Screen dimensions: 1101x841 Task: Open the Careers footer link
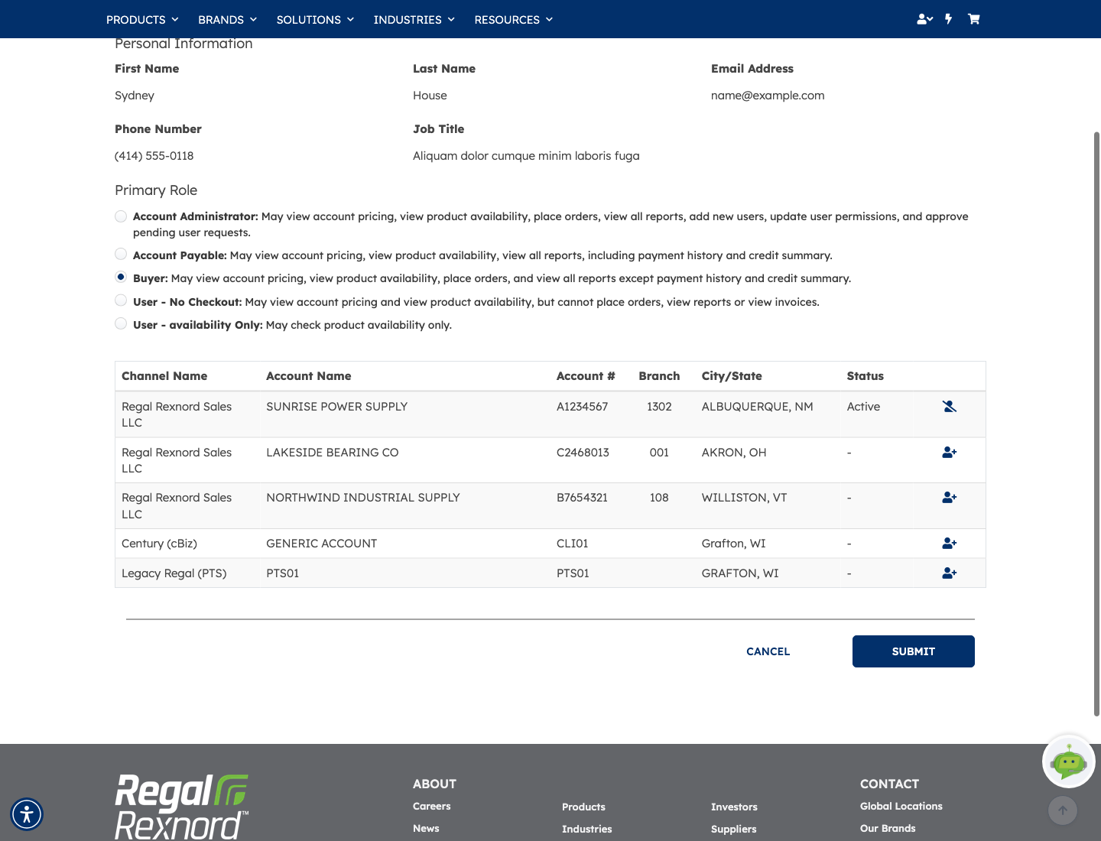coord(432,807)
